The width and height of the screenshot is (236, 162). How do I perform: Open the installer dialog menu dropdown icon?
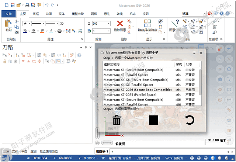[x=194, y=53]
